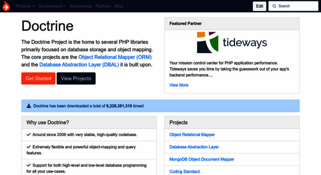The image size is (321, 175).
Task: Click the download icon in the blue banner
Action: pos(29,106)
